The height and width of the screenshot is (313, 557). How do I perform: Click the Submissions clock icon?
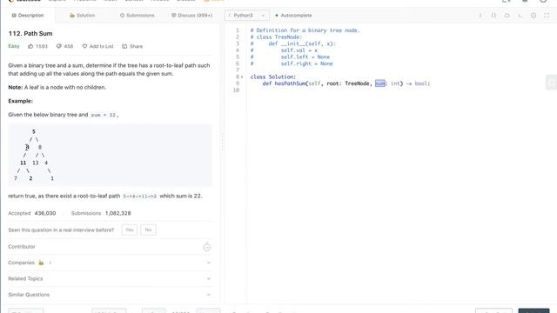[122, 16]
